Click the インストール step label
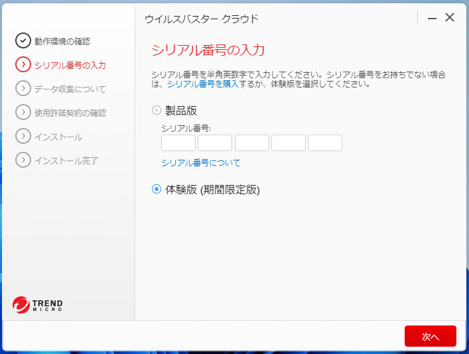469x354 pixels. coord(58,137)
